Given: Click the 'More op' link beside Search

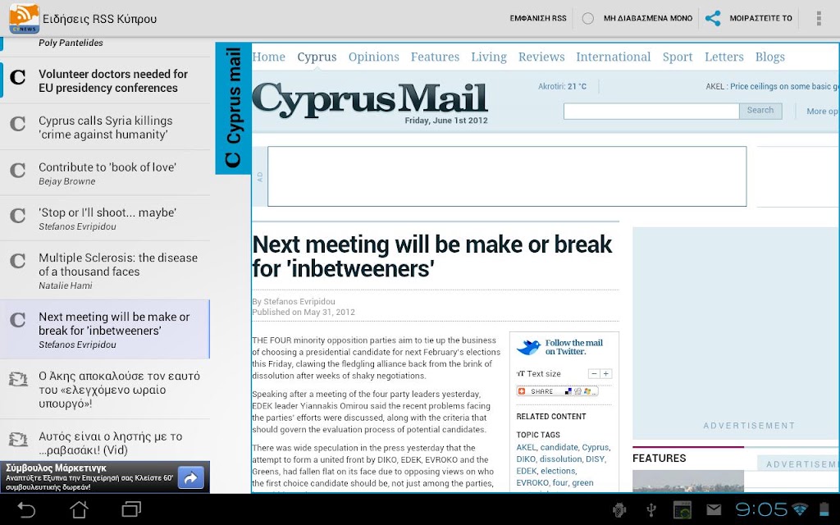Looking at the screenshot, I should pyautogui.click(x=822, y=111).
